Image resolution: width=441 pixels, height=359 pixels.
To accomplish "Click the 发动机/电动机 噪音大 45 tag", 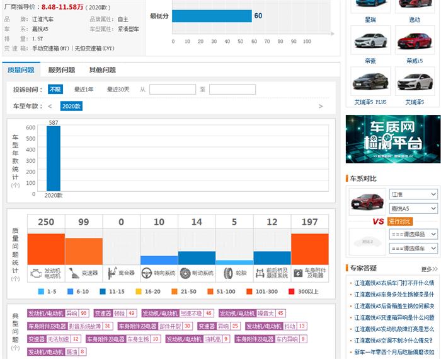I will 252,313.
